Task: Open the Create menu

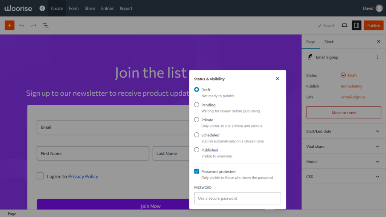Action: (57, 8)
